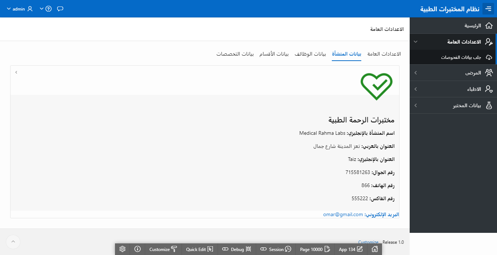Click the home icon beside الرئيسية
497x255 pixels.
[x=489, y=26]
